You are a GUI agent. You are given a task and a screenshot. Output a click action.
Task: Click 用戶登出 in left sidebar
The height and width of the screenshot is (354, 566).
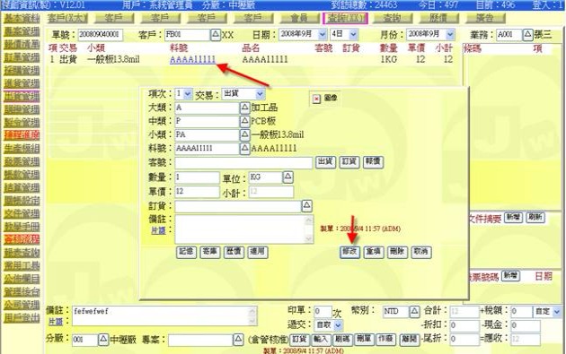22,317
